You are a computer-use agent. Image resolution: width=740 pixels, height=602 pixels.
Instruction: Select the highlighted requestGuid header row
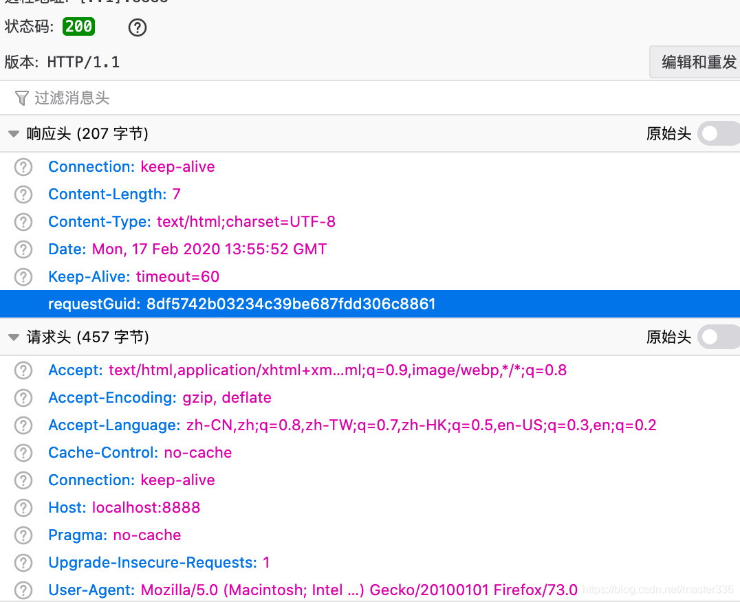tap(241, 304)
